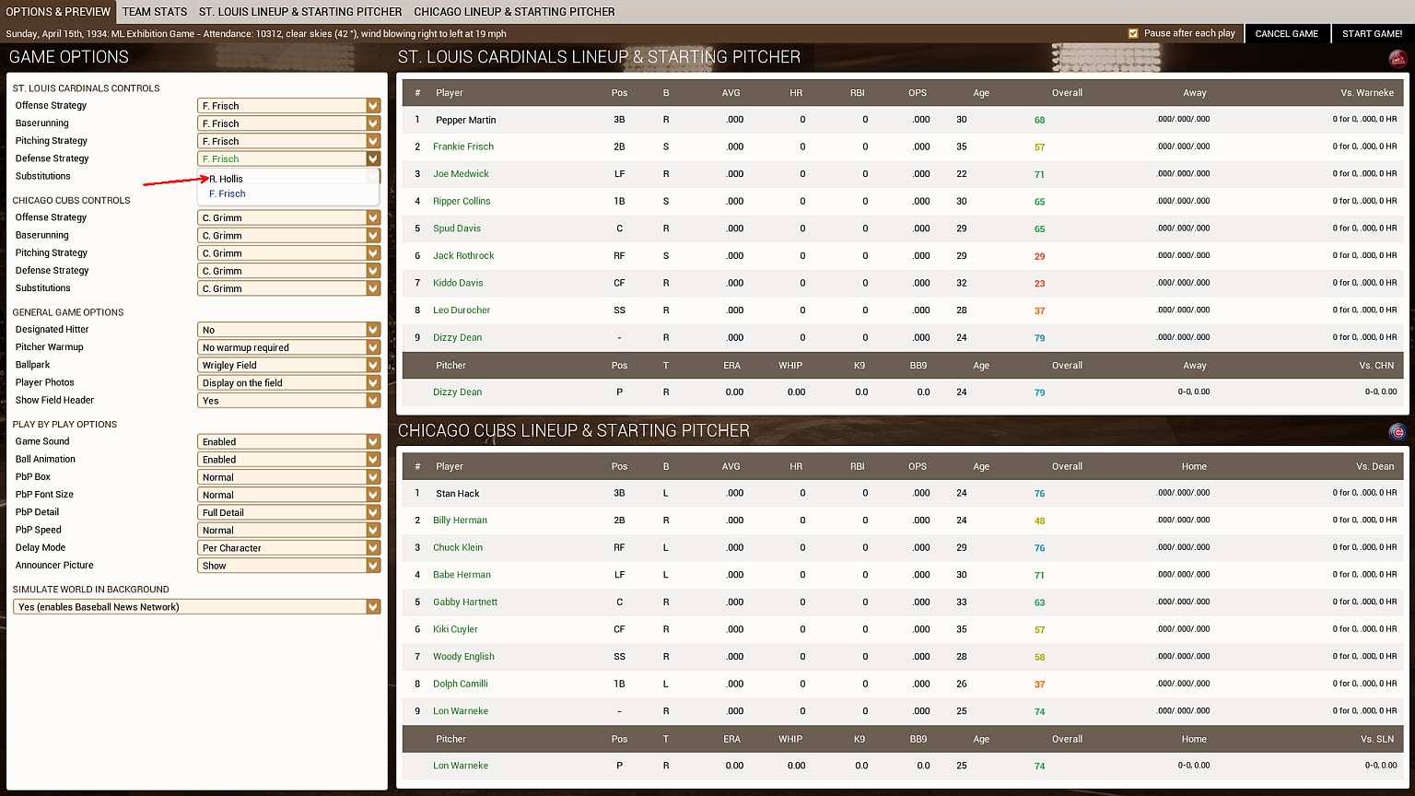Open the Ball Animation dropdown
Image resolution: width=1415 pixels, height=796 pixels.
(288, 459)
